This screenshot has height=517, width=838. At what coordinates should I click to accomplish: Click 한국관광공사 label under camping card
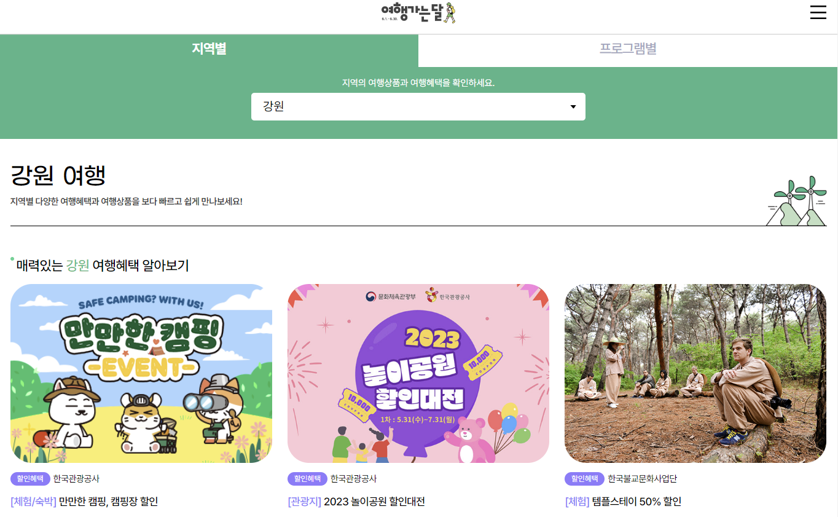[x=76, y=479]
